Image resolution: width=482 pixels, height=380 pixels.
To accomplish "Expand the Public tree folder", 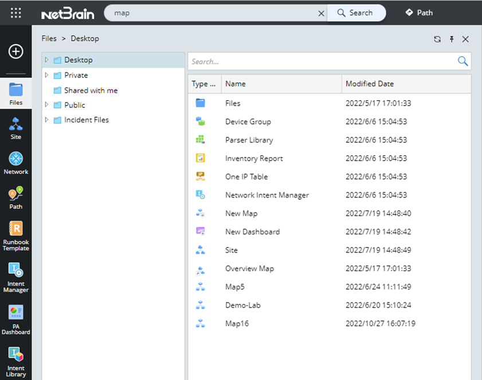I will [47, 104].
